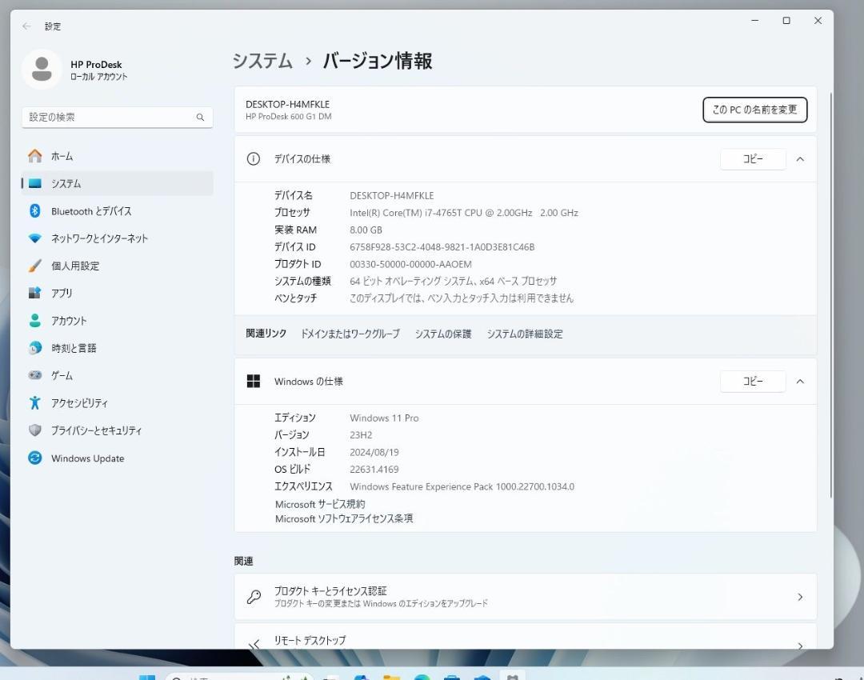The width and height of the screenshot is (864, 680).
Task: Click the システムの種類 value 64 ビット オペレーティング システム
Action: point(453,281)
